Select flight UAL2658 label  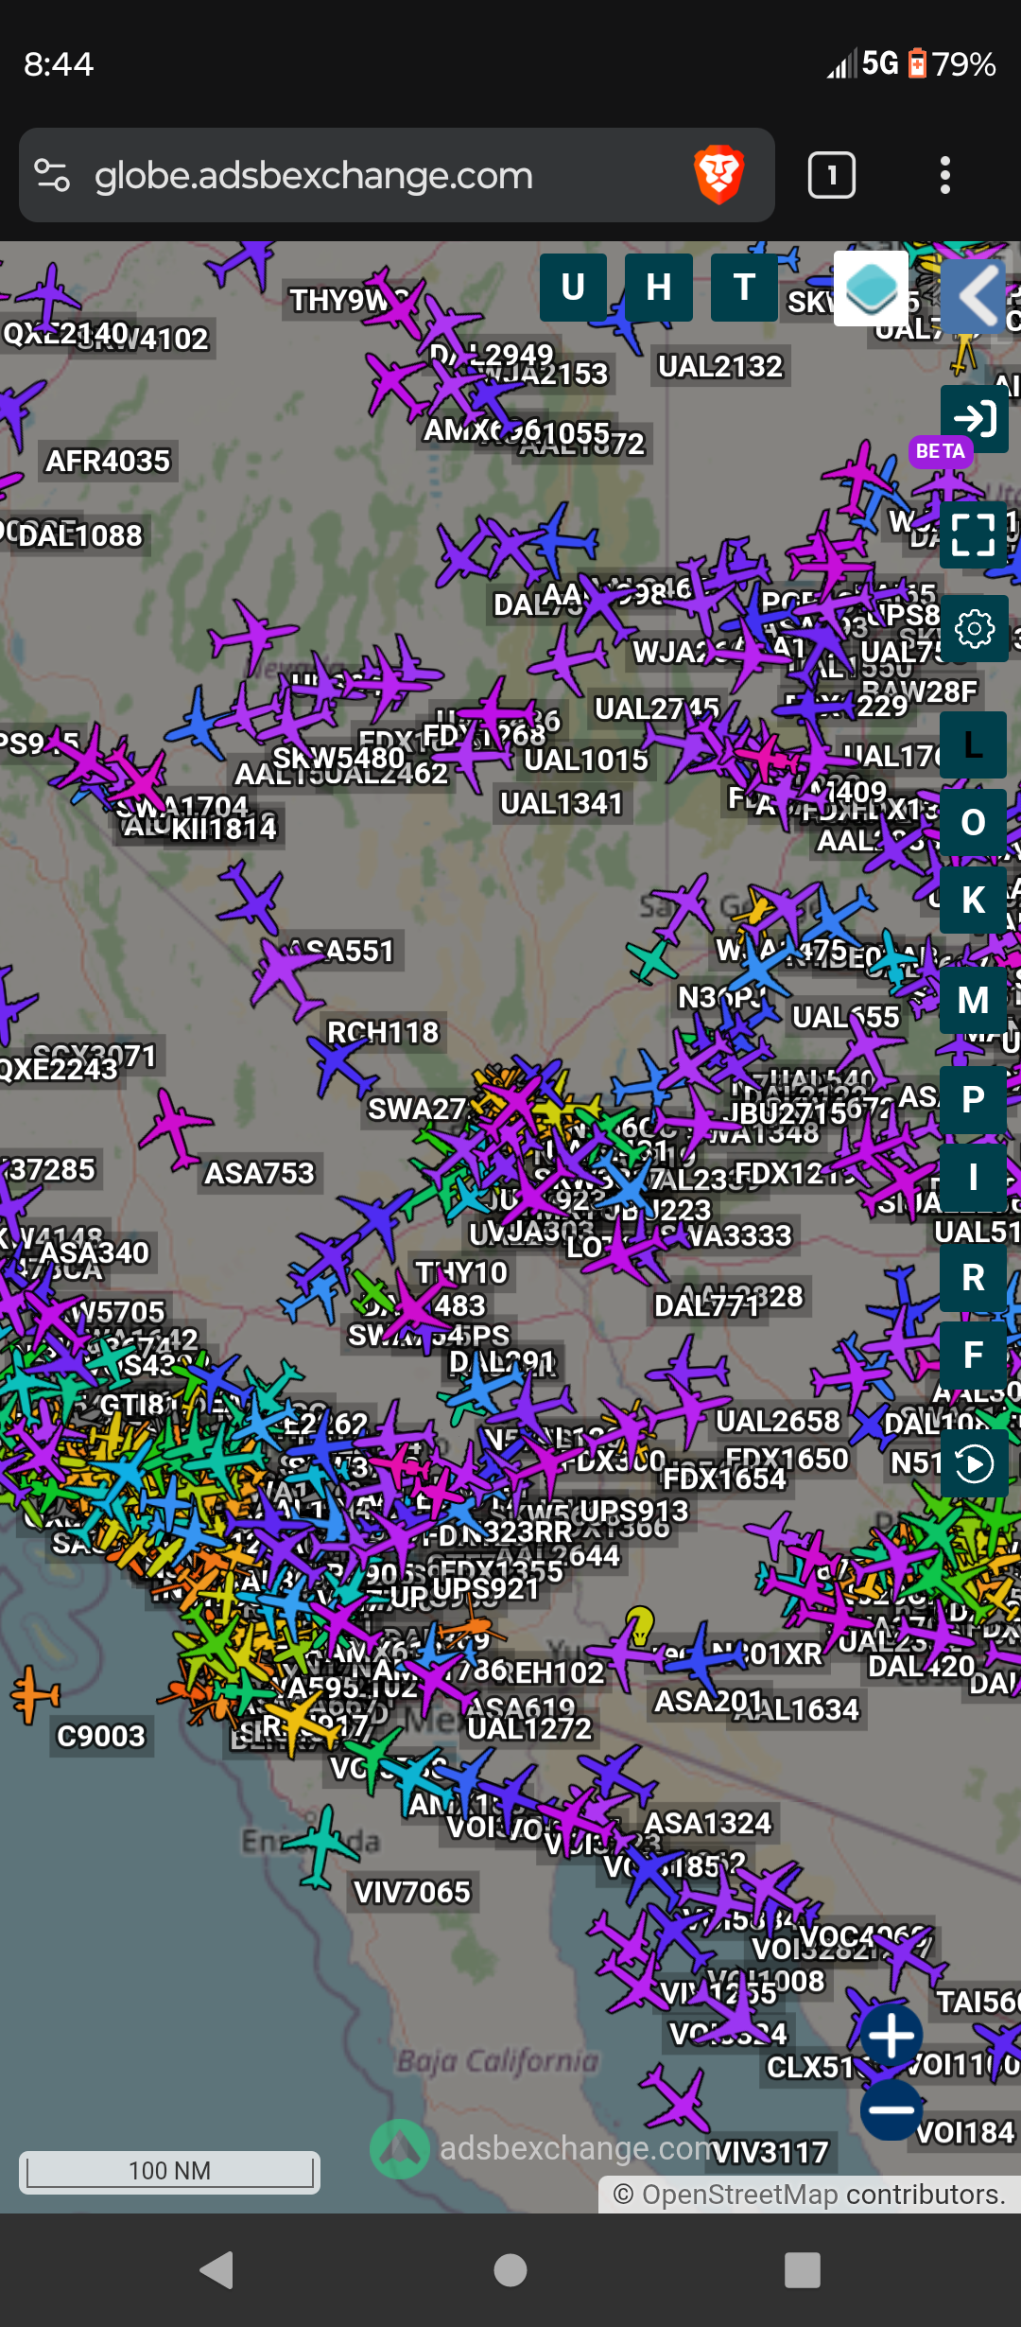(778, 1422)
